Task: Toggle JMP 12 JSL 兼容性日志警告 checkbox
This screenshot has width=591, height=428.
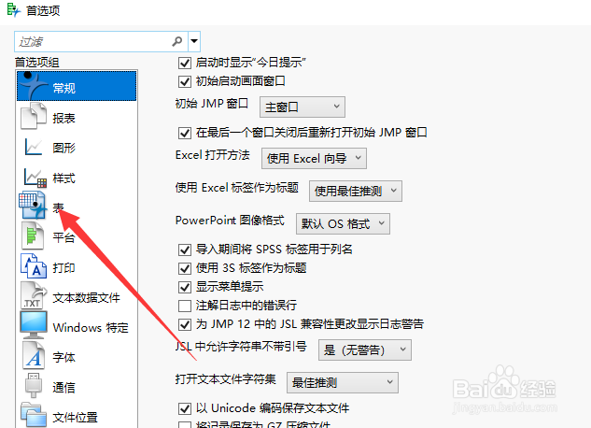Action: click(x=184, y=324)
